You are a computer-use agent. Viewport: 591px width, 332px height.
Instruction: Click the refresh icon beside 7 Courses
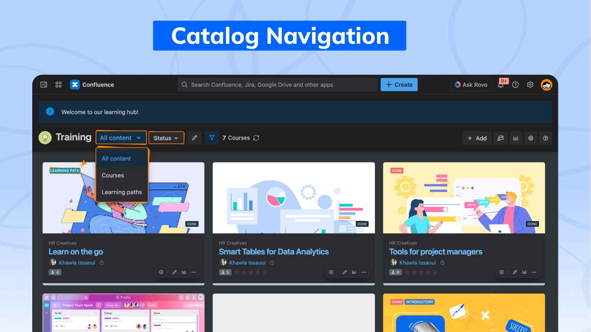[256, 138]
